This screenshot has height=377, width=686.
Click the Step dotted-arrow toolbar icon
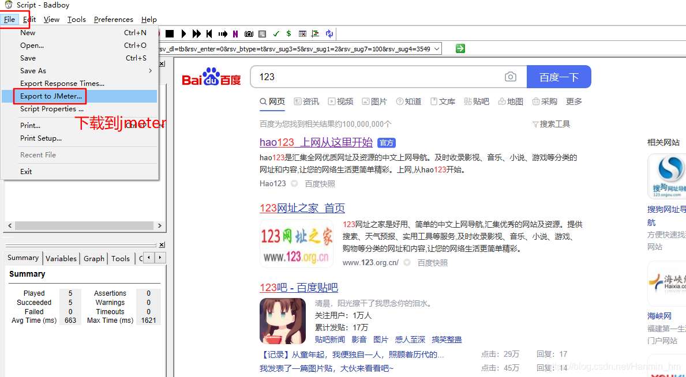(223, 33)
